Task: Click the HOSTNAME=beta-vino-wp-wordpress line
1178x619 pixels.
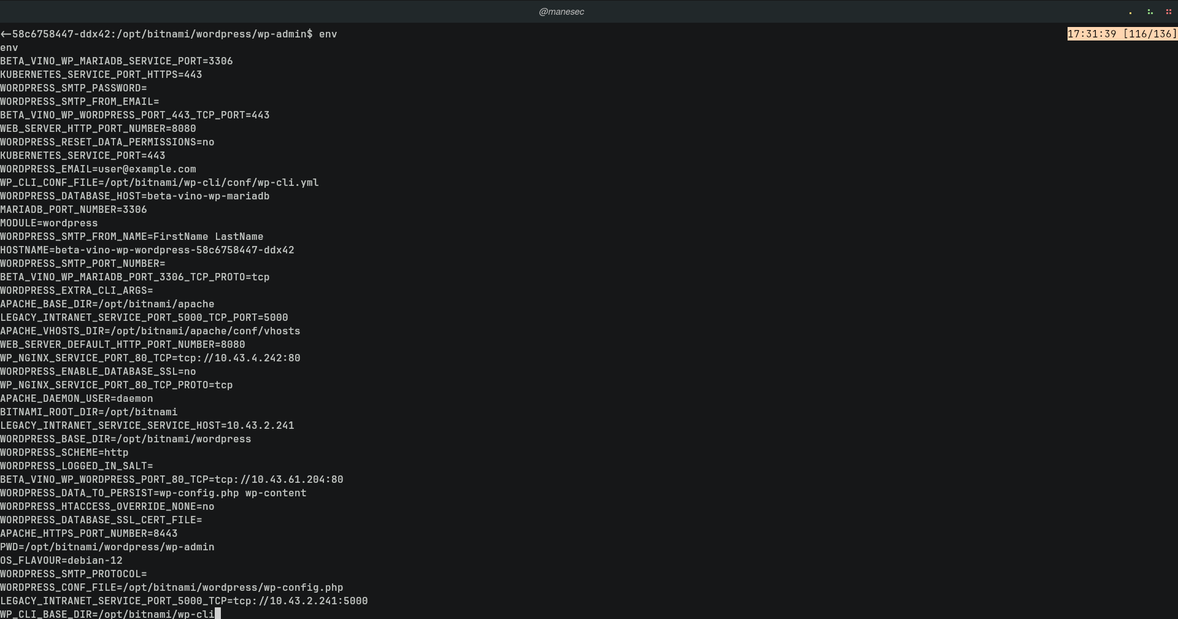Action: (147, 250)
